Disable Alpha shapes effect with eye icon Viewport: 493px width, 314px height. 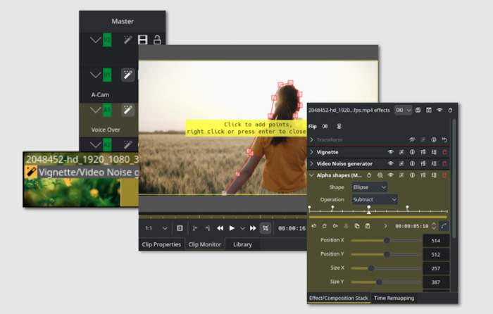(x=390, y=175)
